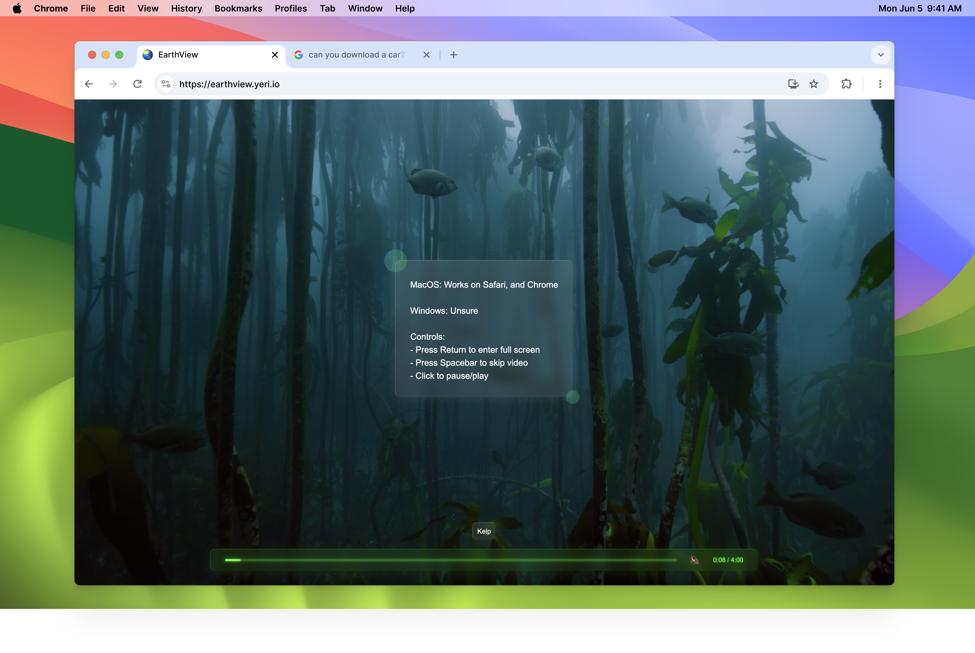975x653 pixels.
Task: Click 'MacOS: Works on Safari, and Chrome' text
Action: pos(484,285)
